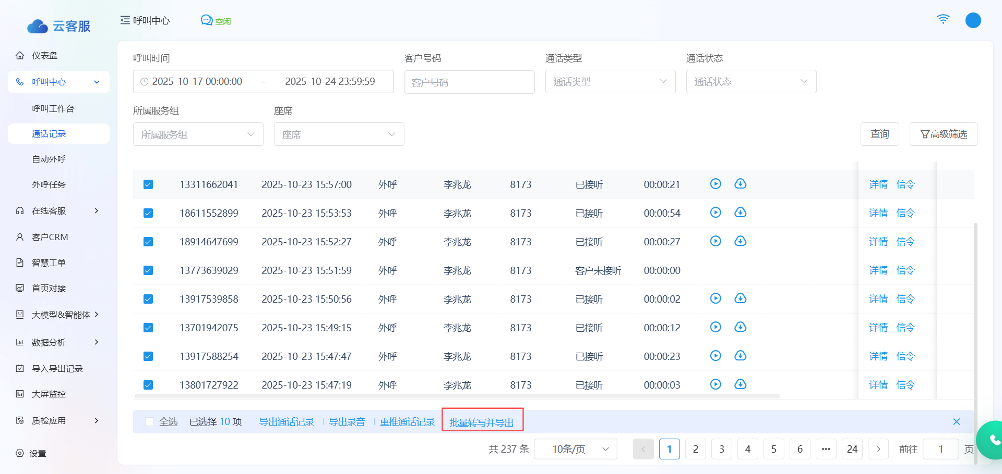Click the 客户号码 input field
1002x474 pixels.
469,82
